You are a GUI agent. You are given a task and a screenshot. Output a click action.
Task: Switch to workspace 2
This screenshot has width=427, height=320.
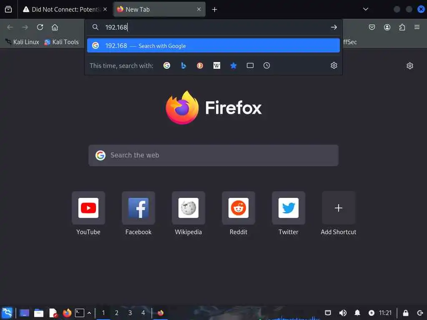pyautogui.click(x=117, y=313)
